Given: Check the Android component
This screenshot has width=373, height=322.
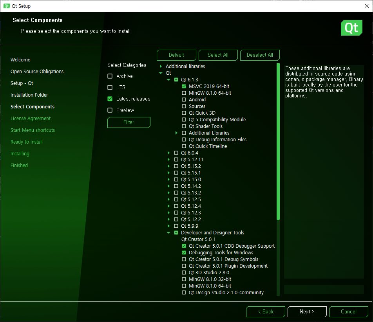Looking at the screenshot, I should coord(184,99).
